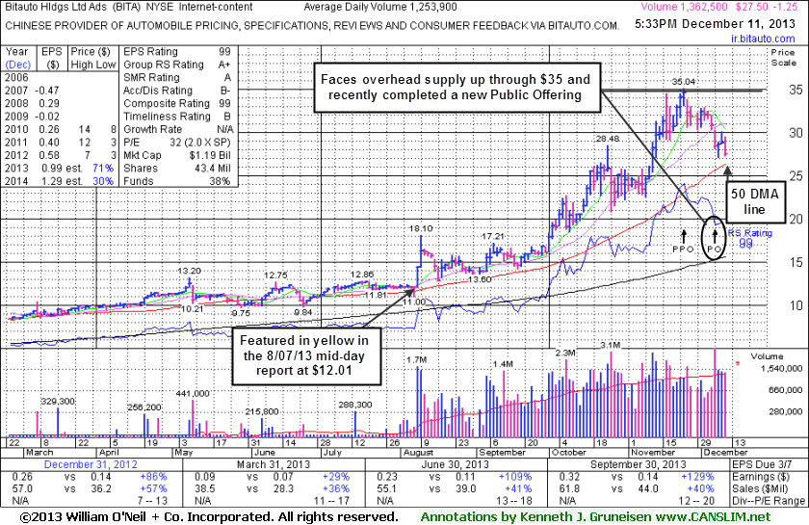Click the 71% 2013 EPS estimate growth
The width and height of the screenshot is (809, 525).
click(x=103, y=169)
